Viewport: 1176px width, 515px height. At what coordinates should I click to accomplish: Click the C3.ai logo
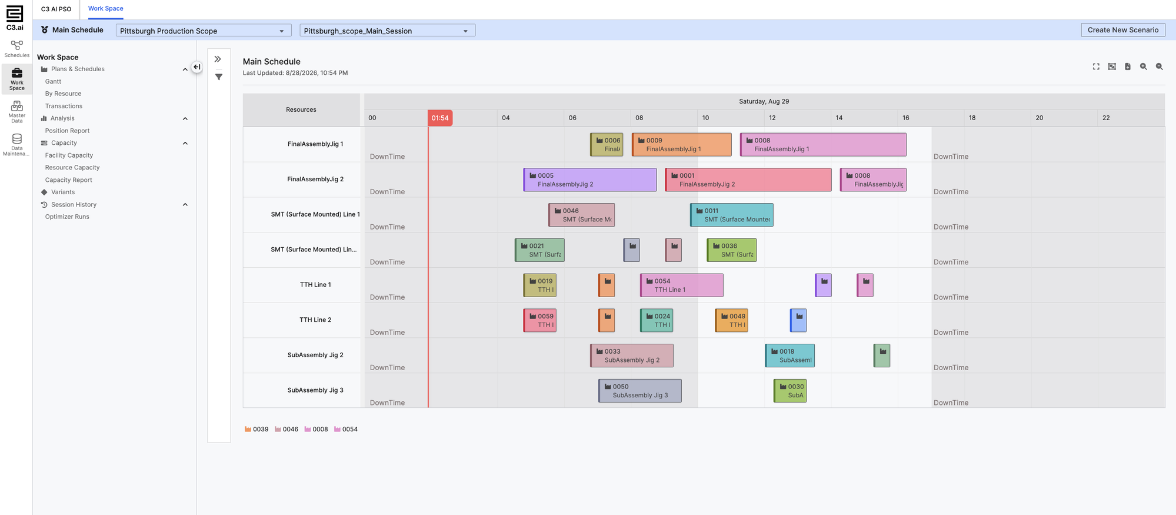pos(15,18)
